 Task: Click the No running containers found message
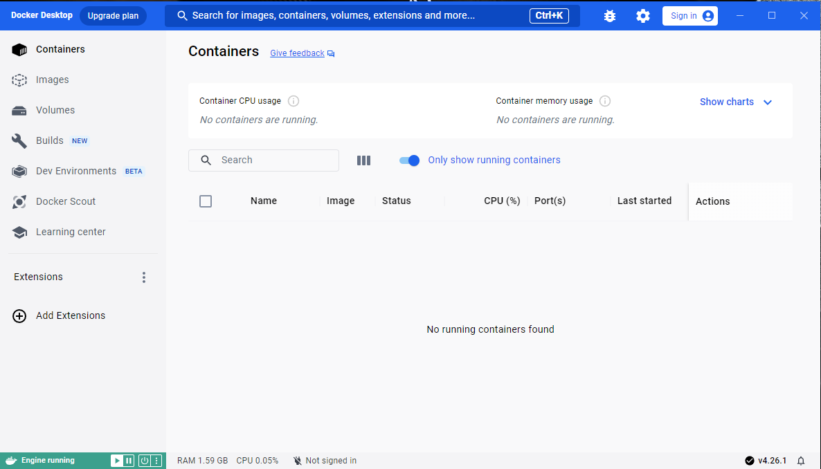tap(490, 329)
